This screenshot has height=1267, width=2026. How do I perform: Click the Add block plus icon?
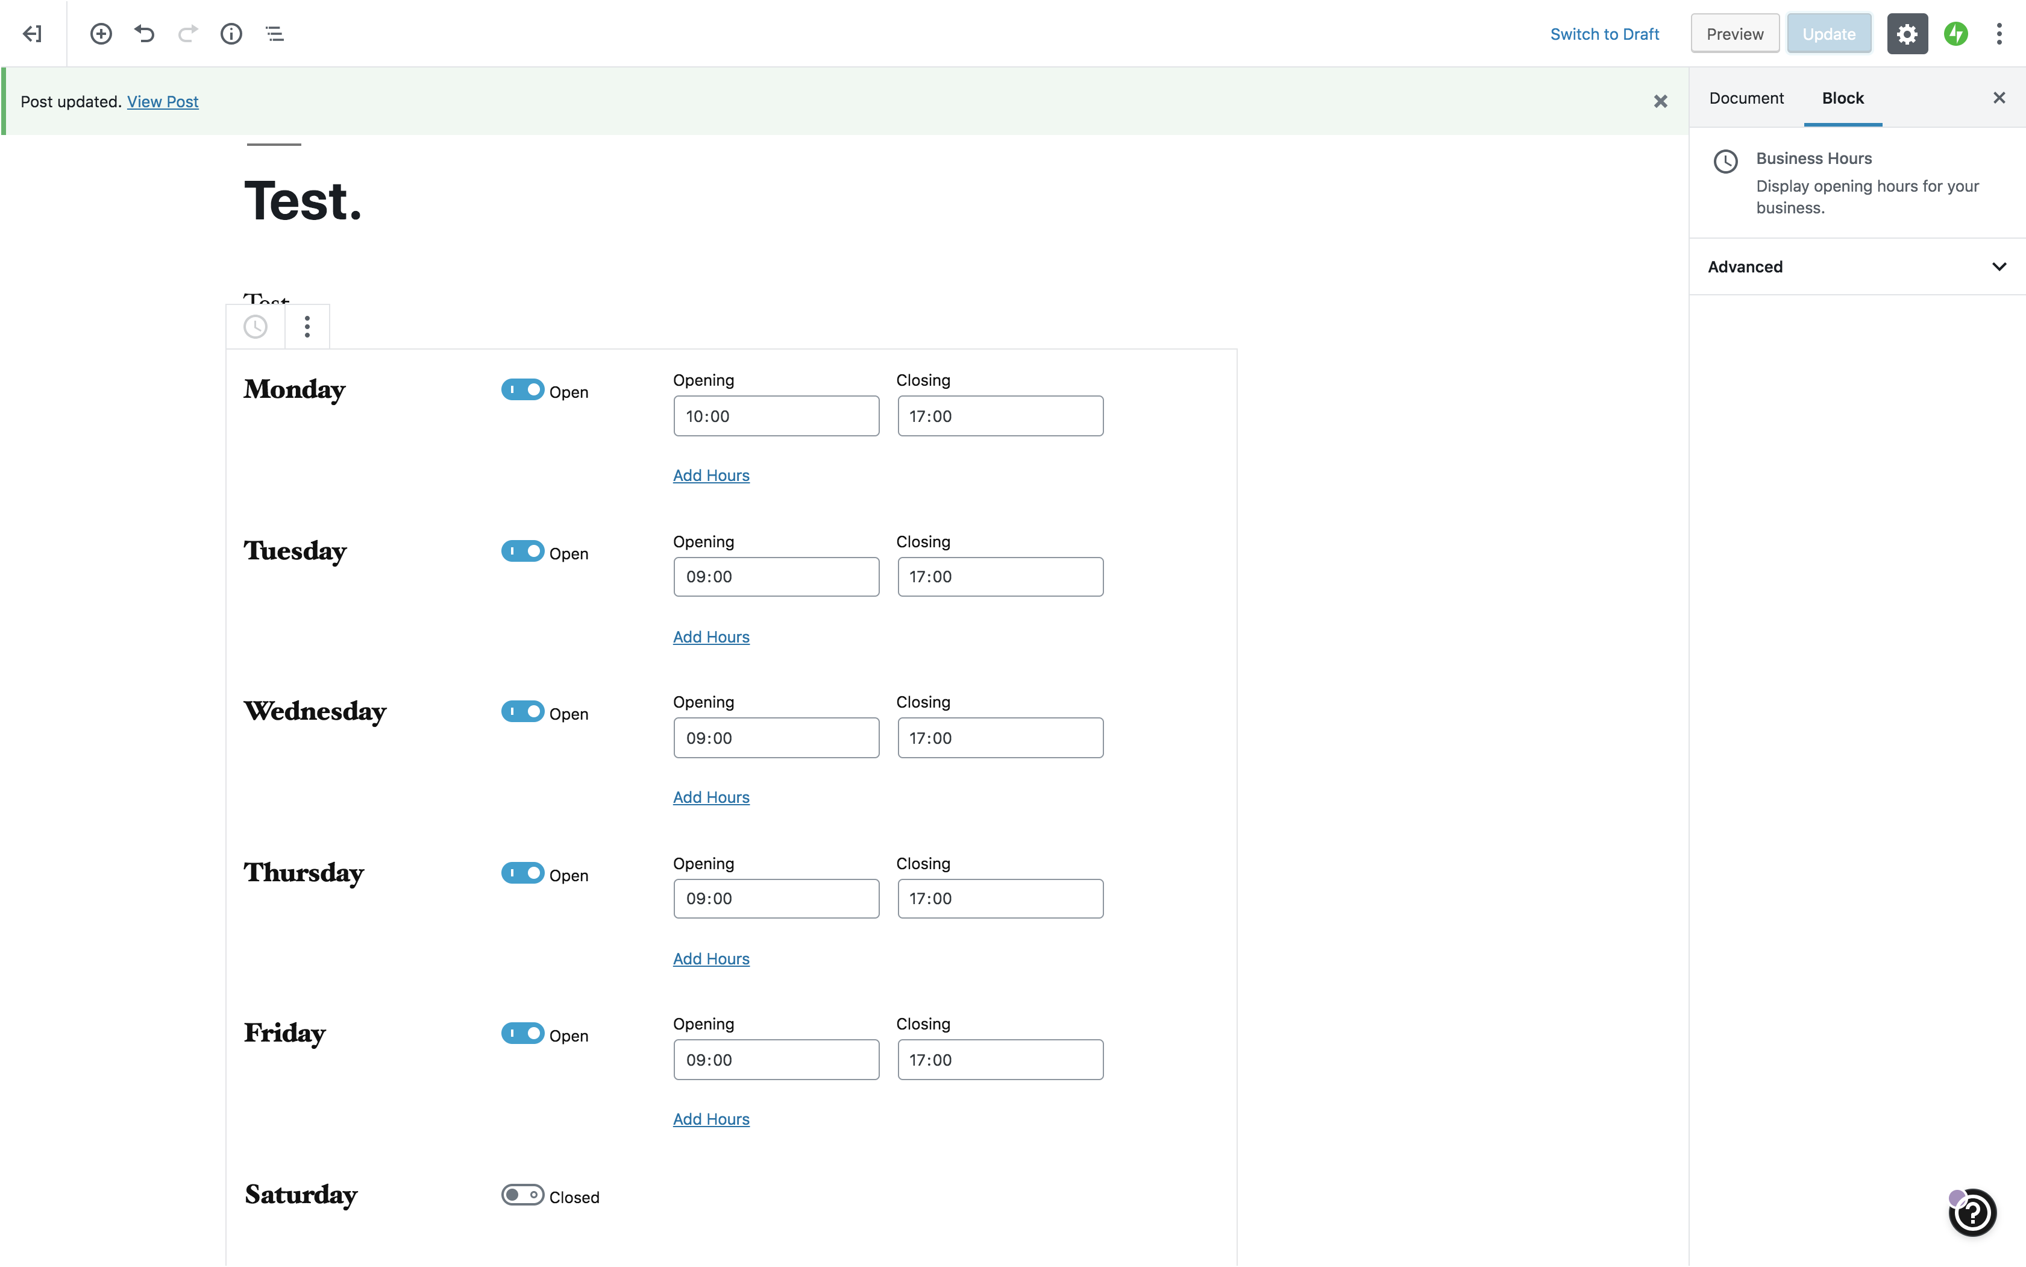tap(101, 34)
